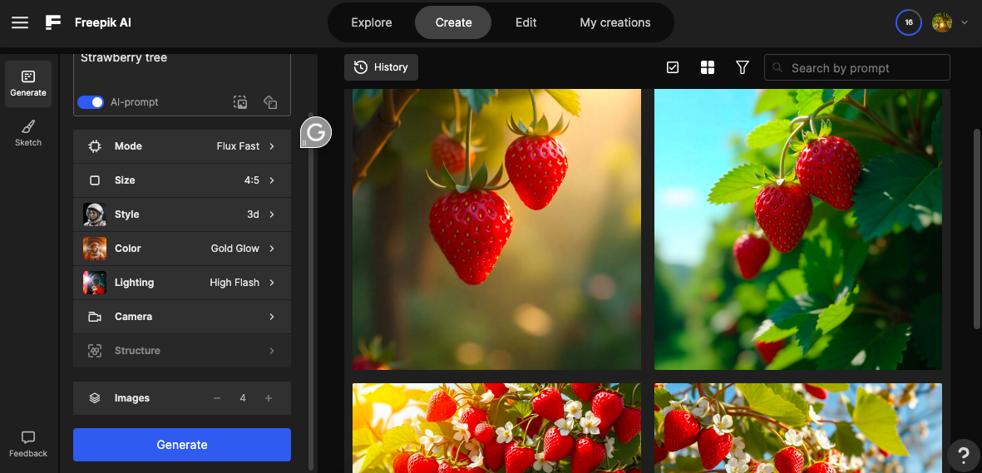Viewport: 982px width, 473px height.
Task: Open the blue sky strawberry image
Action: coord(798,229)
